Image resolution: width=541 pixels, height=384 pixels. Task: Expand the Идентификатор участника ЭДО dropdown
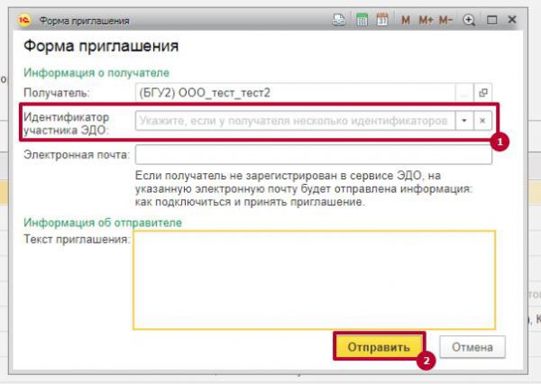point(463,120)
